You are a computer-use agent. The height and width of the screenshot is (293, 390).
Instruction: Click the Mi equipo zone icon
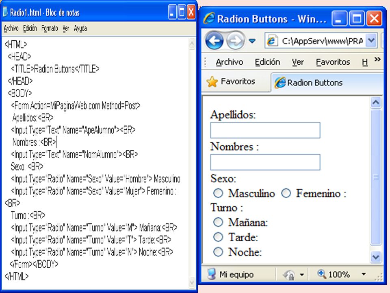pyautogui.click(x=211, y=274)
